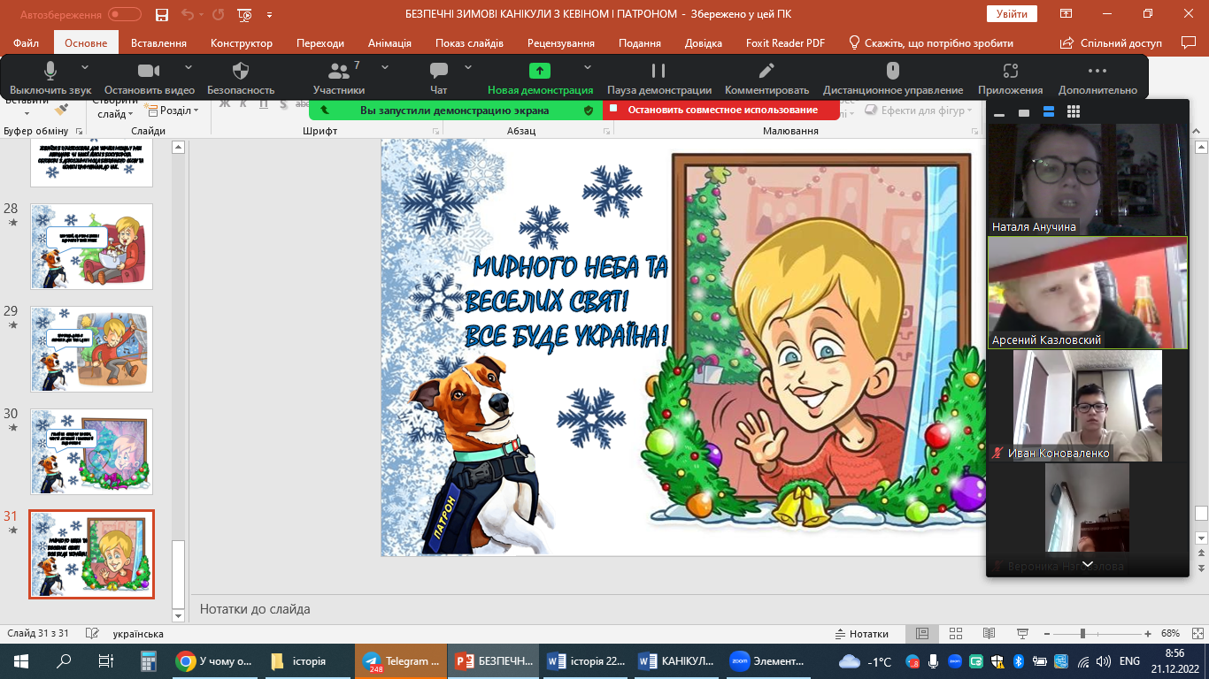Open the Показ слайдів ribbon tab
Image resolution: width=1209 pixels, height=679 pixels.
pyautogui.click(x=469, y=42)
